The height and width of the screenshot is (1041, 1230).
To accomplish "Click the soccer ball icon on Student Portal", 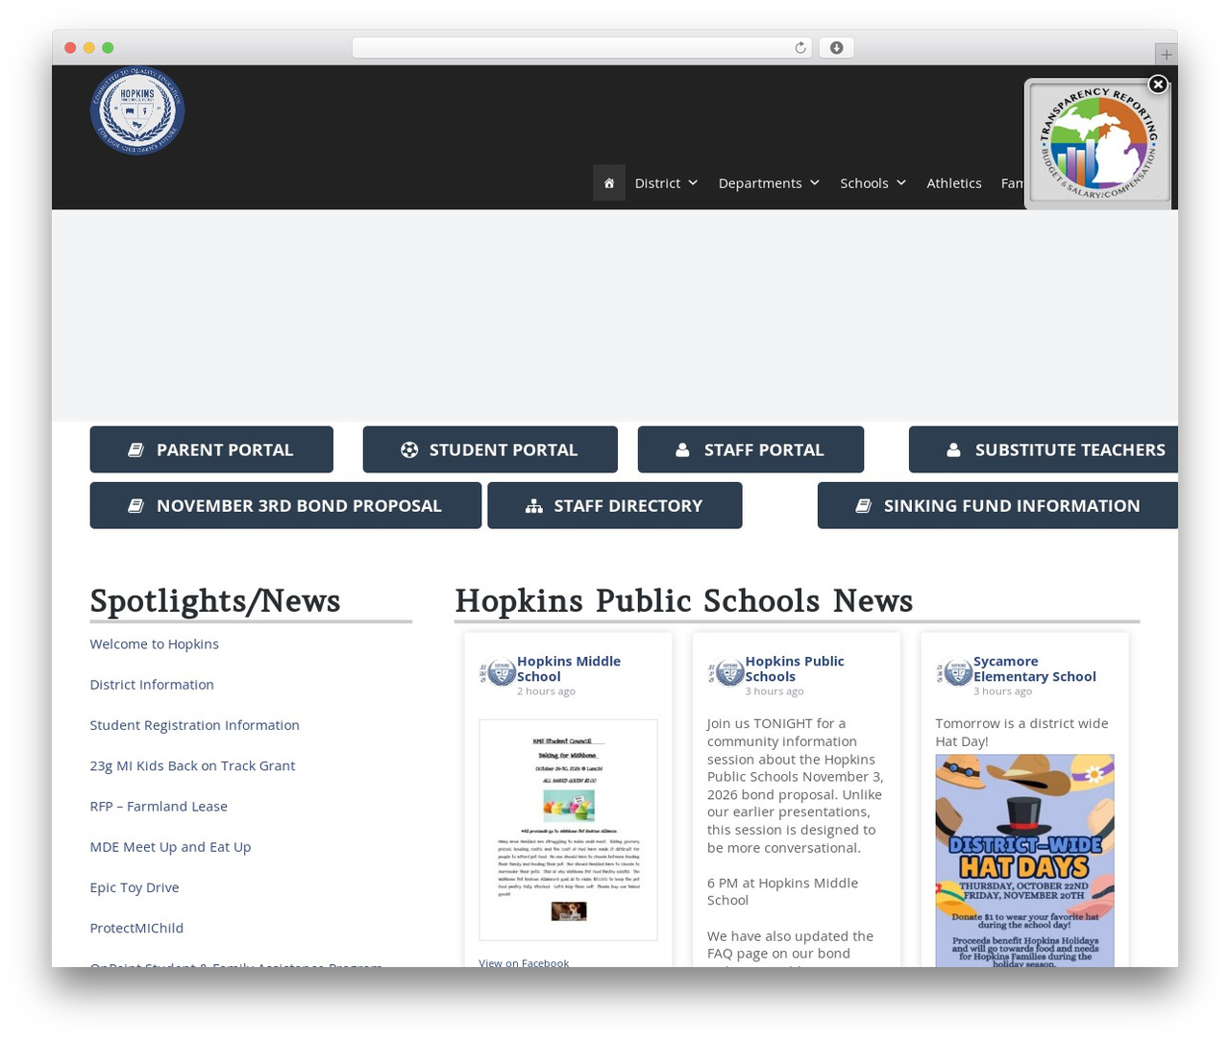I will coord(409,449).
